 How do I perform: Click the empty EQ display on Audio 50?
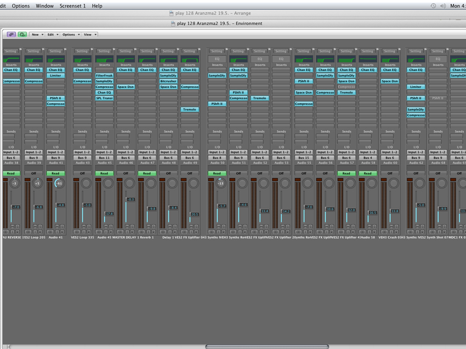click(217, 59)
